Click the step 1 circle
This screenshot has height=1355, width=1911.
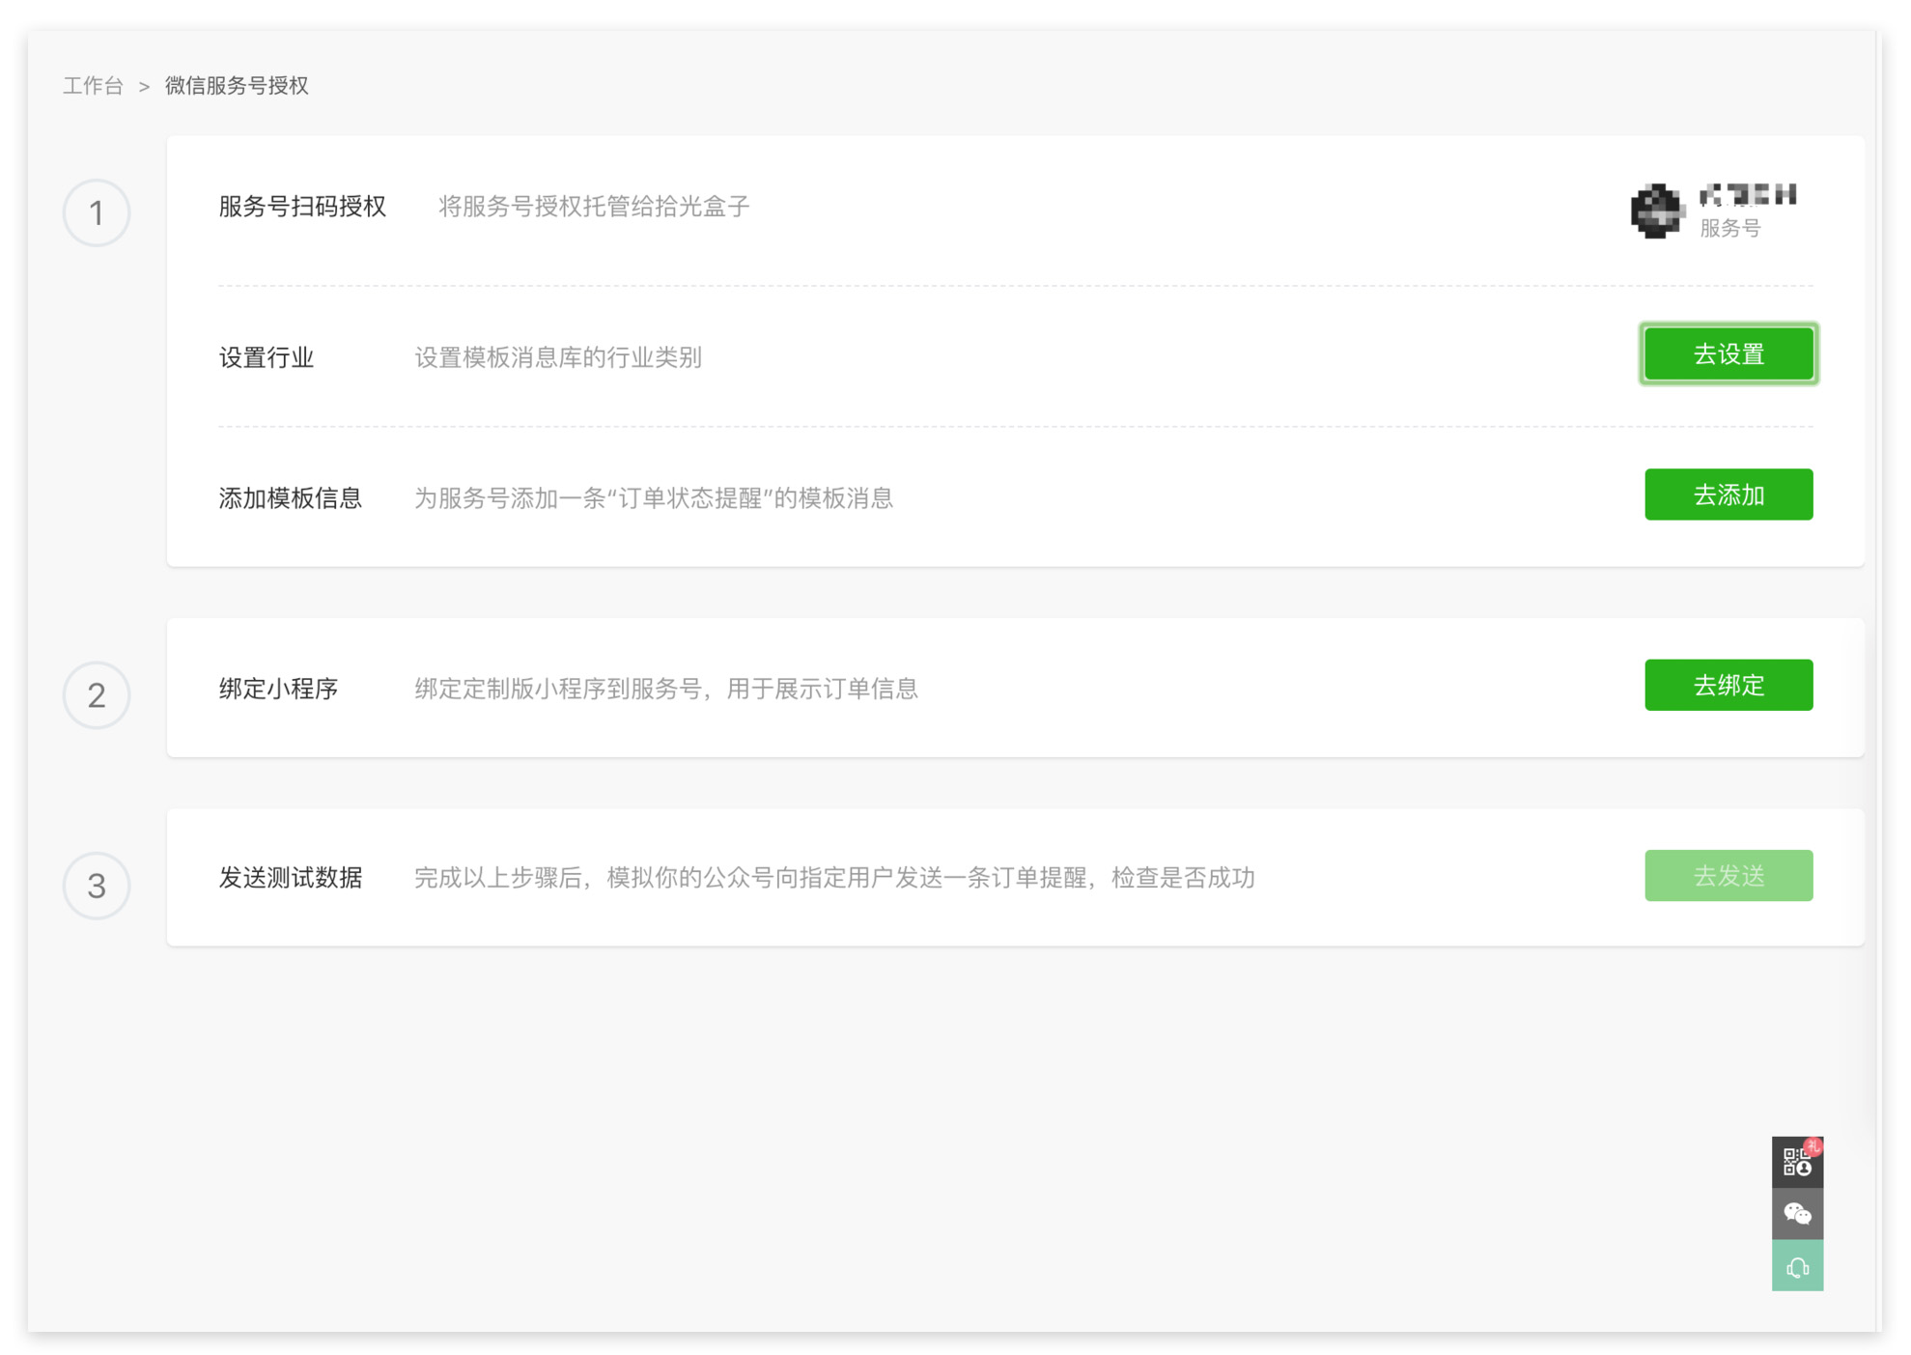(97, 212)
